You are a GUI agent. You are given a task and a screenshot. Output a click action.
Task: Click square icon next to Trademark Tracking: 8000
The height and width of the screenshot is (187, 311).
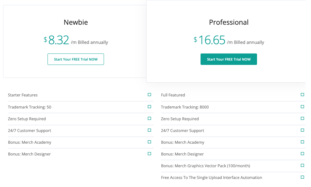[x=302, y=107]
